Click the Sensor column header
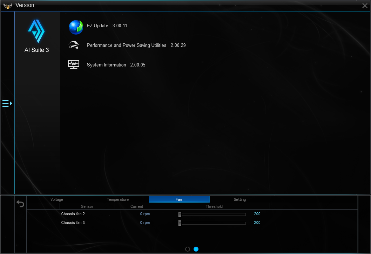 coord(87,206)
